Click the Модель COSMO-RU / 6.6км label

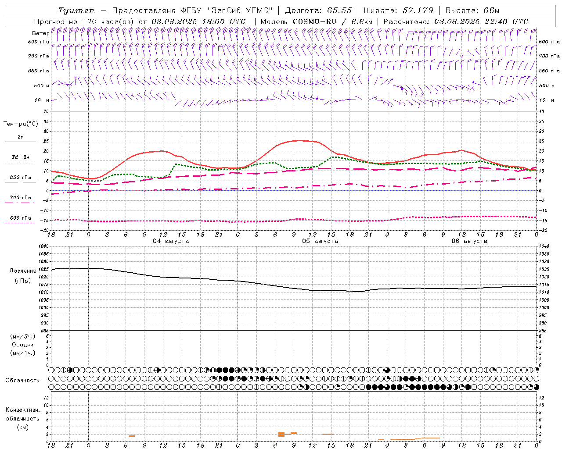[316, 21]
